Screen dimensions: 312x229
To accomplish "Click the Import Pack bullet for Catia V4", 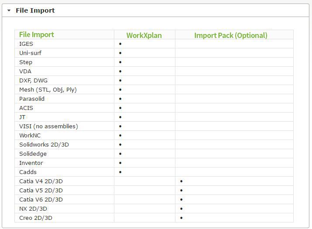I will point(181,181).
